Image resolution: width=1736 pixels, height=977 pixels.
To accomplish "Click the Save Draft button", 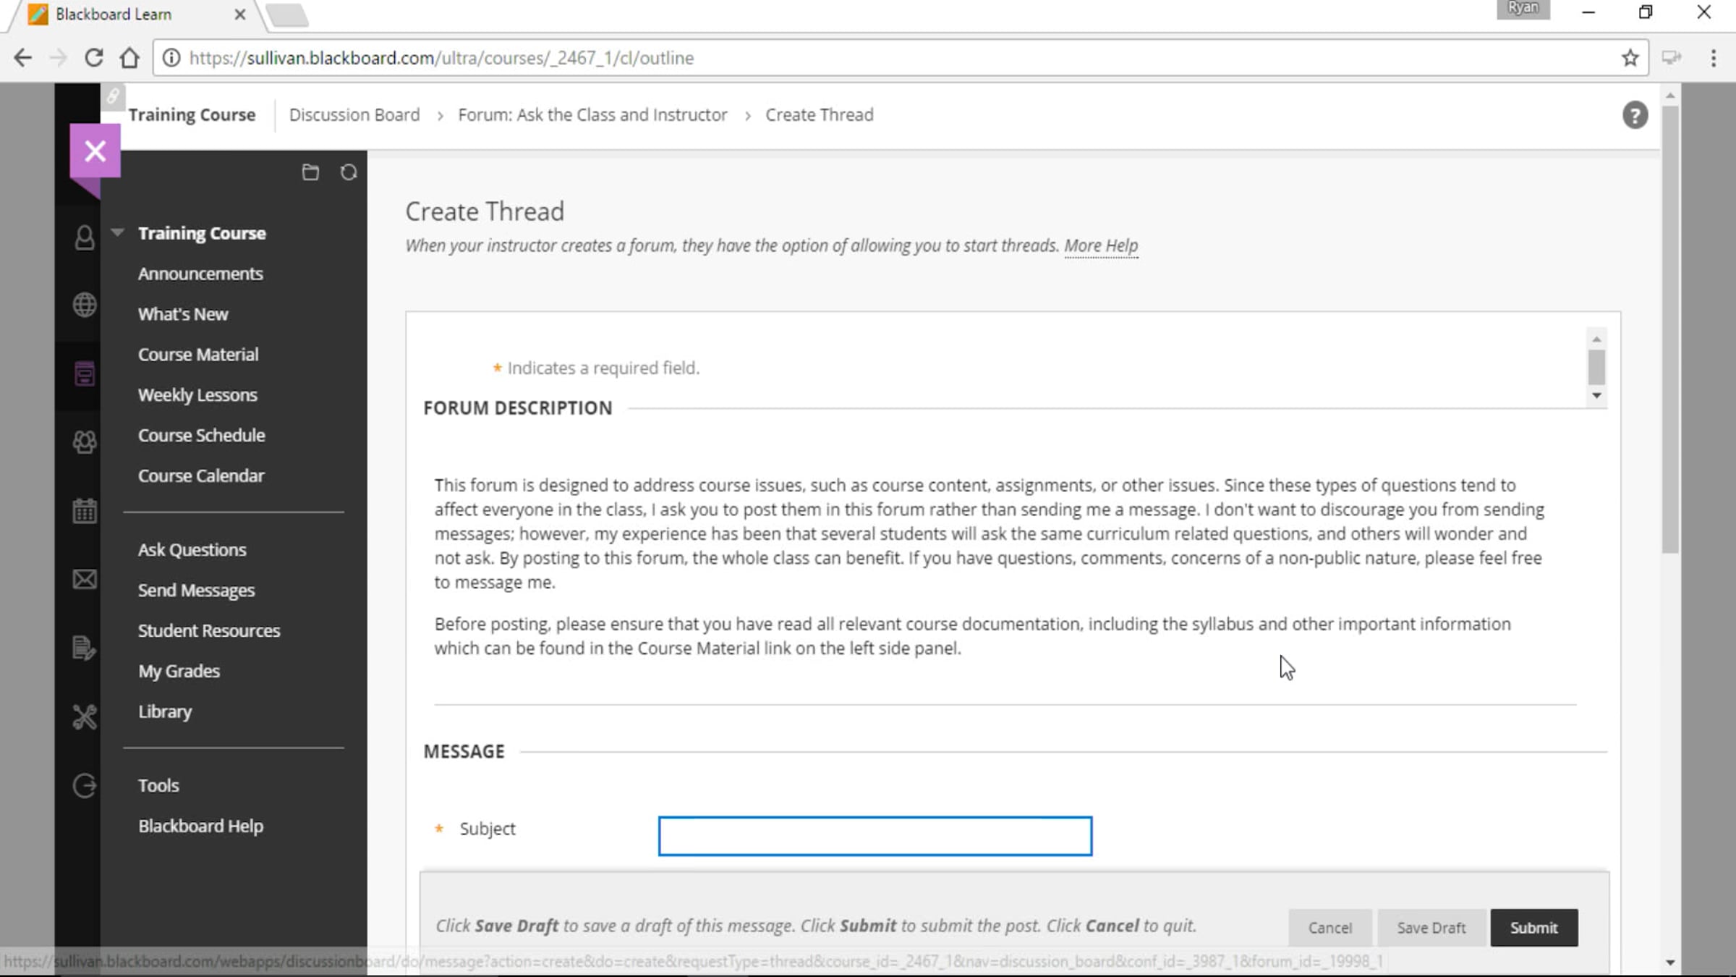I will point(1431,928).
